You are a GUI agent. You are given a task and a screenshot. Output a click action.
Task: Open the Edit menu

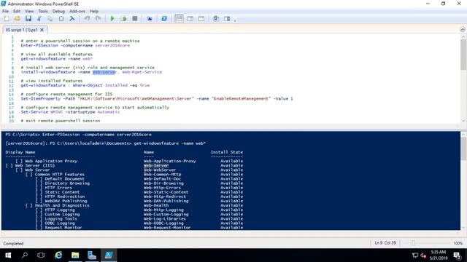click(17, 11)
